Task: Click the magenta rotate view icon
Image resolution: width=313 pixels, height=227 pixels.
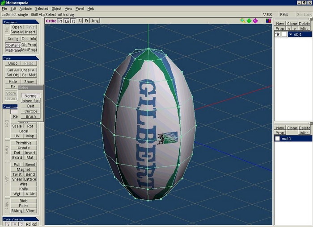Action: (x=255, y=21)
